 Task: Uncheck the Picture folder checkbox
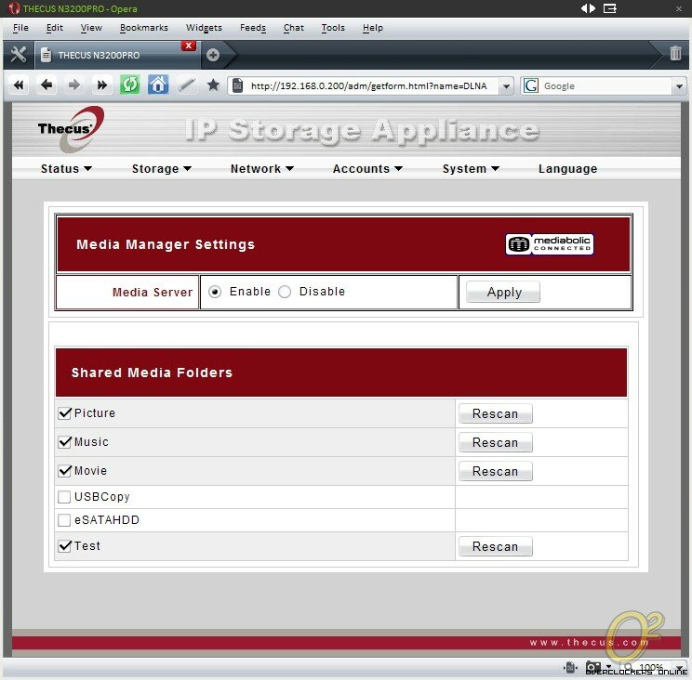(x=64, y=413)
